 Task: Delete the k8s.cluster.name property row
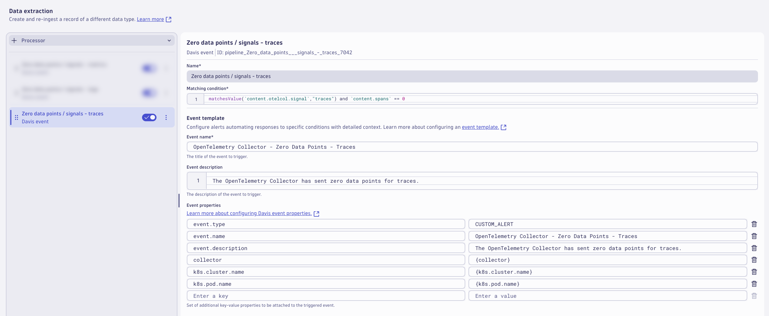754,272
